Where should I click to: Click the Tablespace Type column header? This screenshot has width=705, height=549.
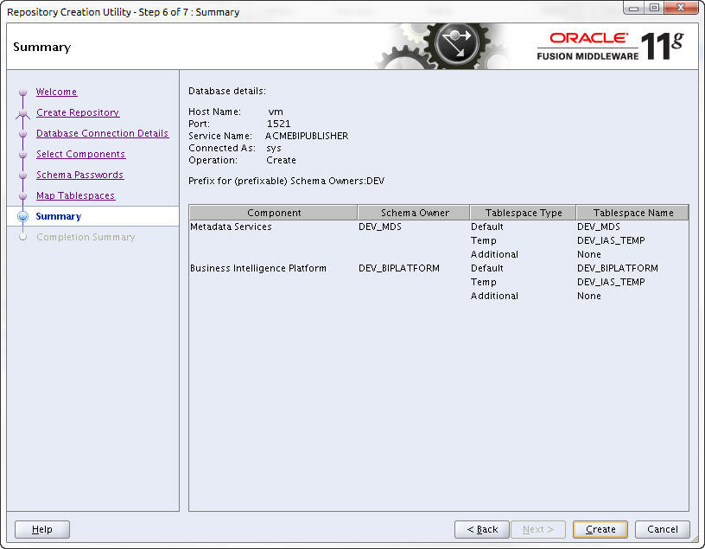[523, 213]
